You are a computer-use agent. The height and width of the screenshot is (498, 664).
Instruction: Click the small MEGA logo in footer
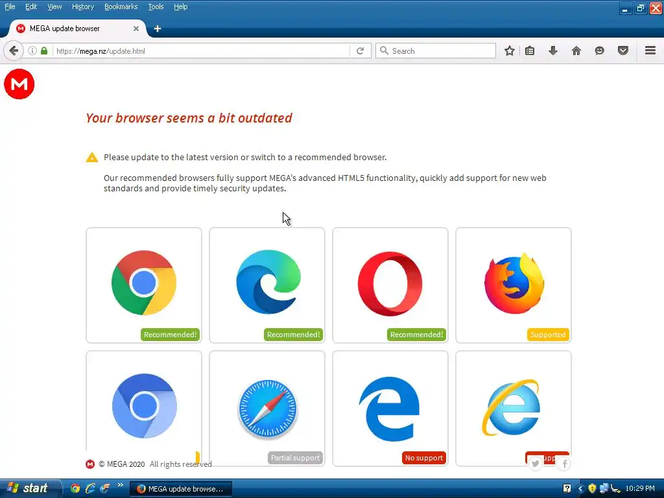click(89, 464)
